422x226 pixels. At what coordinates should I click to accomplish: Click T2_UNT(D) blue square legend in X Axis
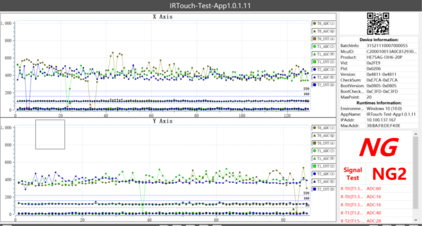pyautogui.click(x=315, y=84)
